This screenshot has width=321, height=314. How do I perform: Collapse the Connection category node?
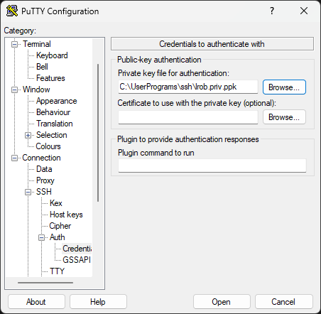[14, 158]
